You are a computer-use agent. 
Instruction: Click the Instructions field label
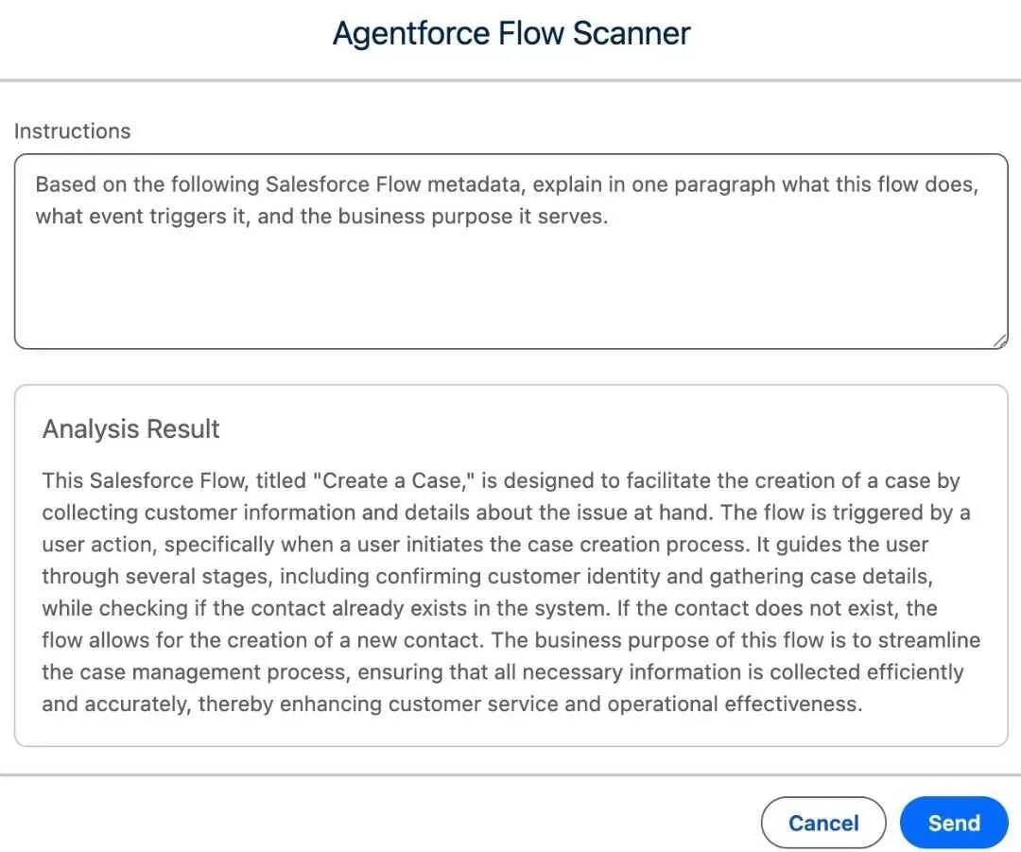[x=72, y=131]
